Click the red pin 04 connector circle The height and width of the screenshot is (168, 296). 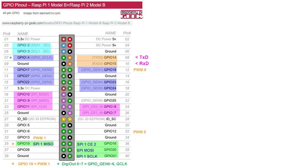[x=70, y=45]
